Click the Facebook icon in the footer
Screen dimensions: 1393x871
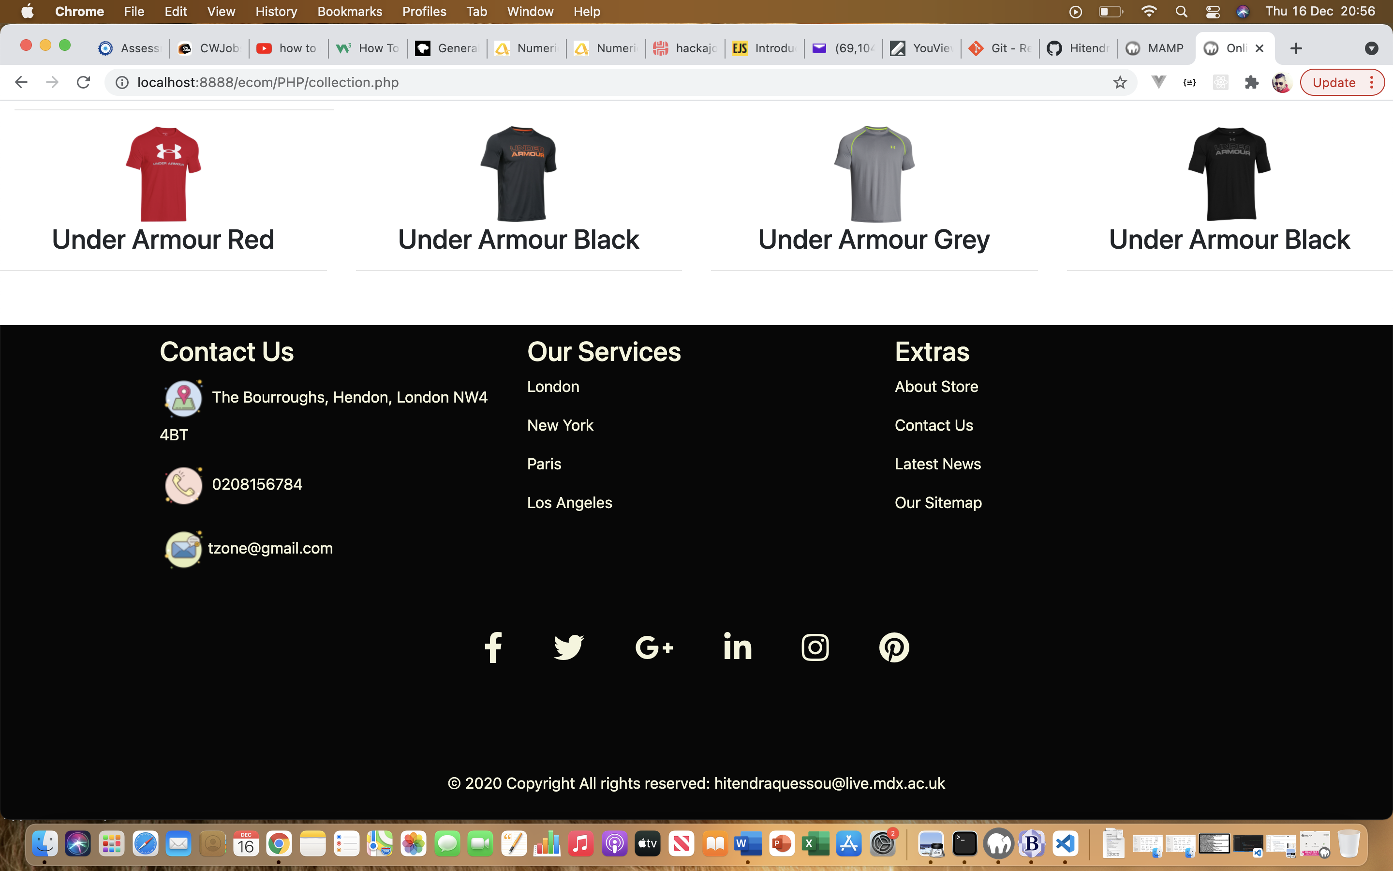pos(493,647)
